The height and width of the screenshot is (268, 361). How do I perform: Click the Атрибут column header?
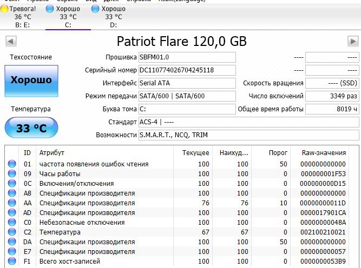(x=105, y=152)
